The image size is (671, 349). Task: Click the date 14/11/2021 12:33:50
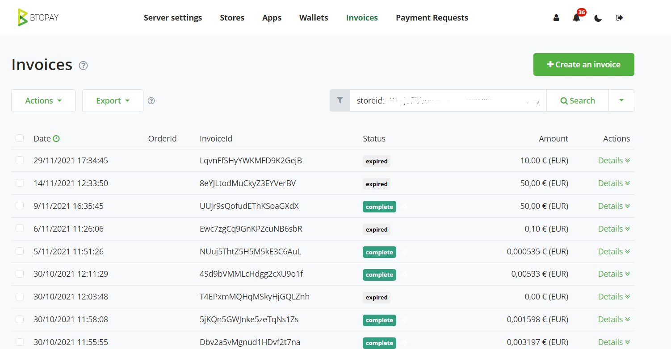71,183
